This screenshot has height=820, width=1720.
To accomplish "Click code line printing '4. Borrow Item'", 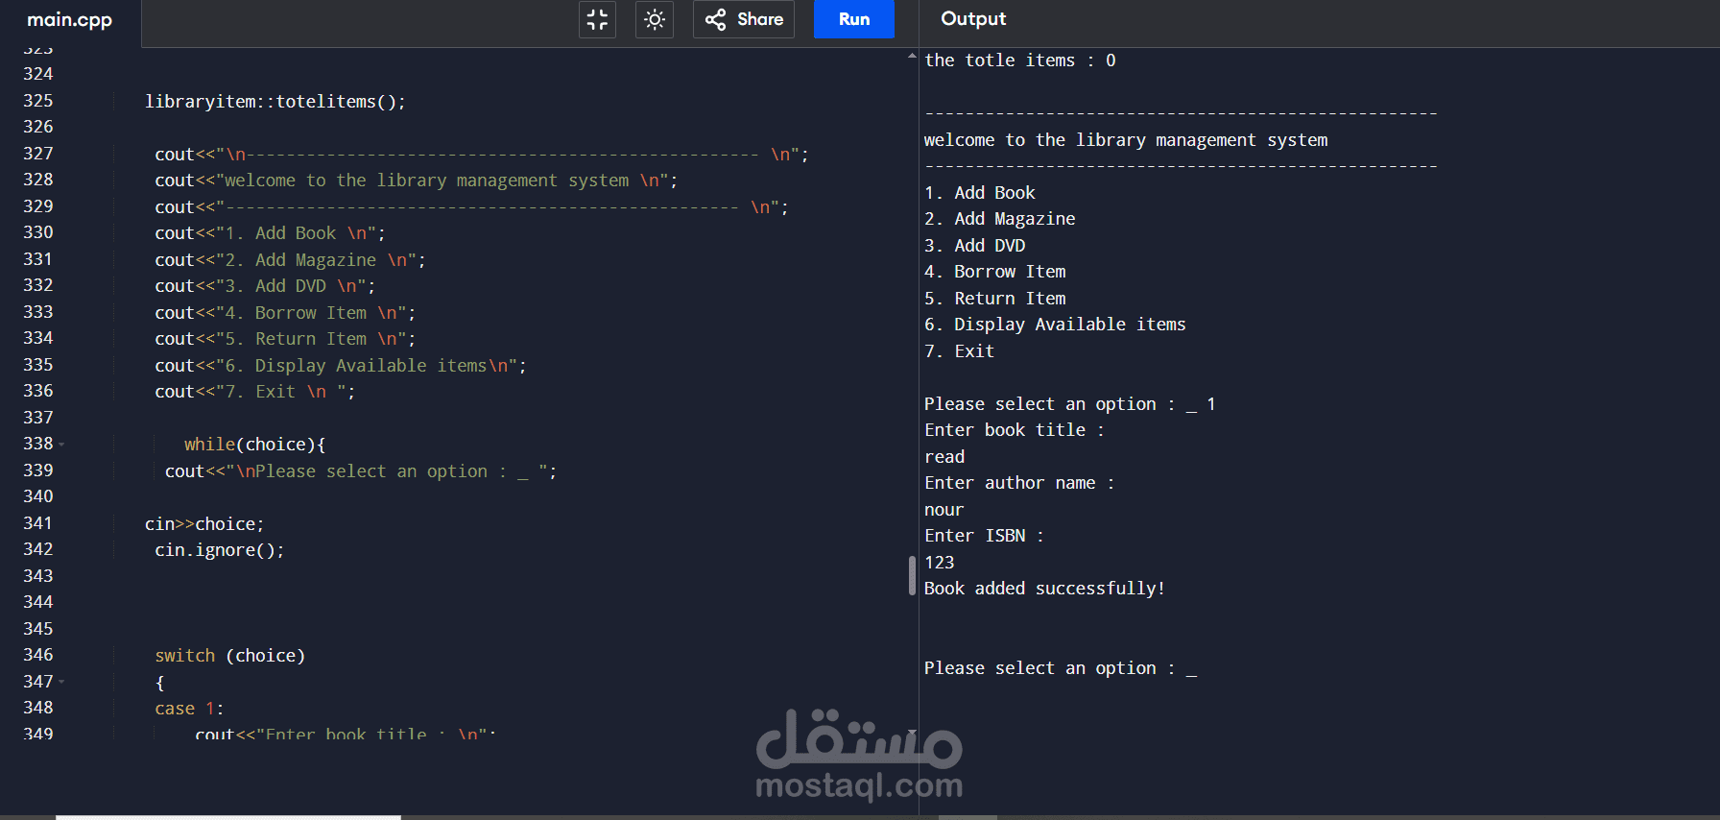I will [285, 313].
